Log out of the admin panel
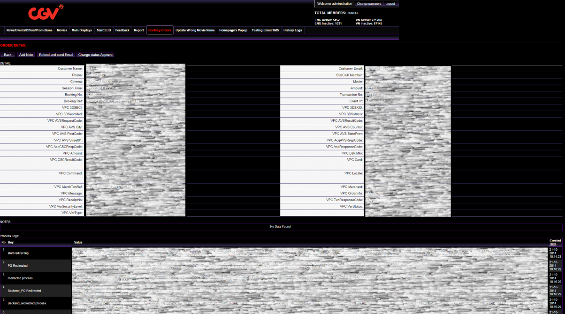The width and height of the screenshot is (565, 314). (x=390, y=4)
